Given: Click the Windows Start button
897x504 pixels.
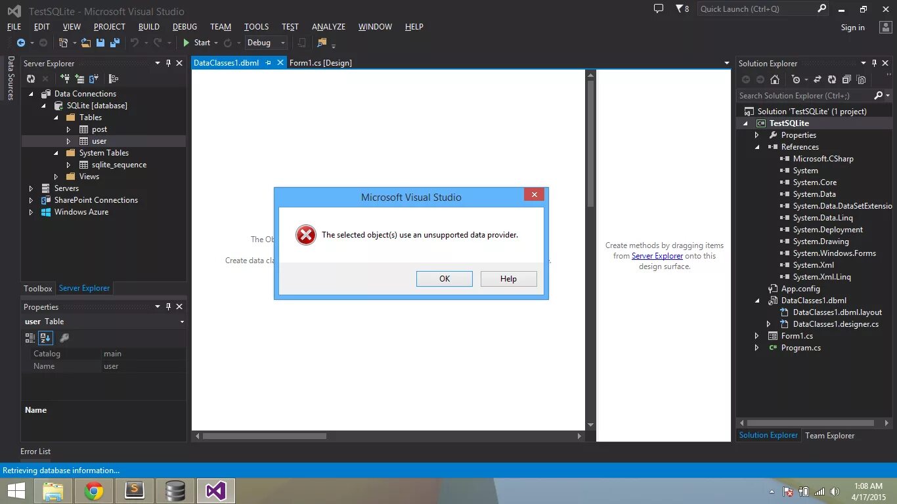Looking at the screenshot, I should (16, 491).
